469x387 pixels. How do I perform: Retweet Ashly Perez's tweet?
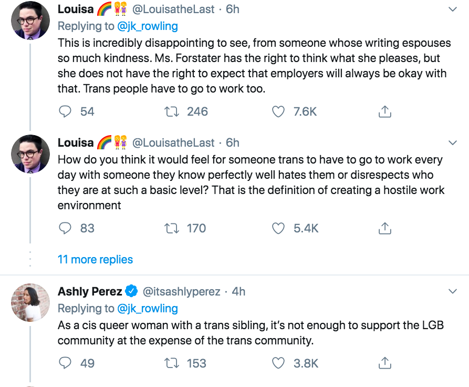click(x=172, y=363)
